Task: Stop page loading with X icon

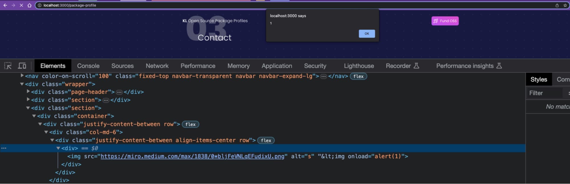Action: (x=21, y=5)
